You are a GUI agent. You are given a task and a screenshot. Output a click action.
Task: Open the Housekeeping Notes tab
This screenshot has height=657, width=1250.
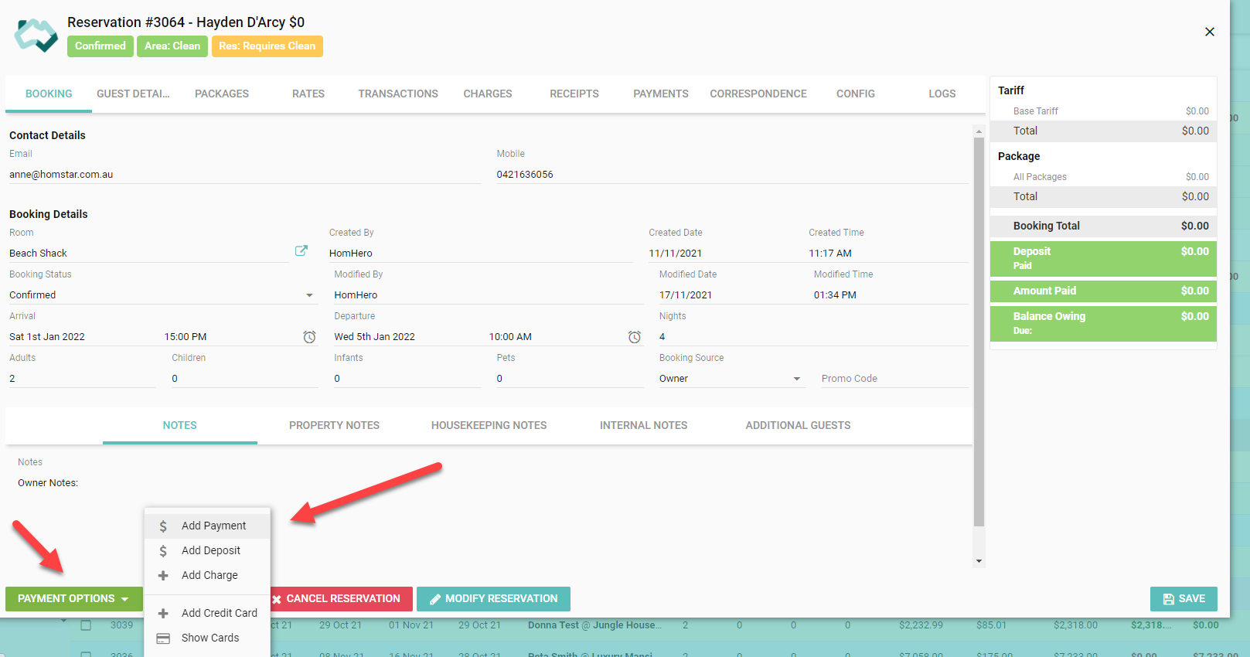click(489, 425)
